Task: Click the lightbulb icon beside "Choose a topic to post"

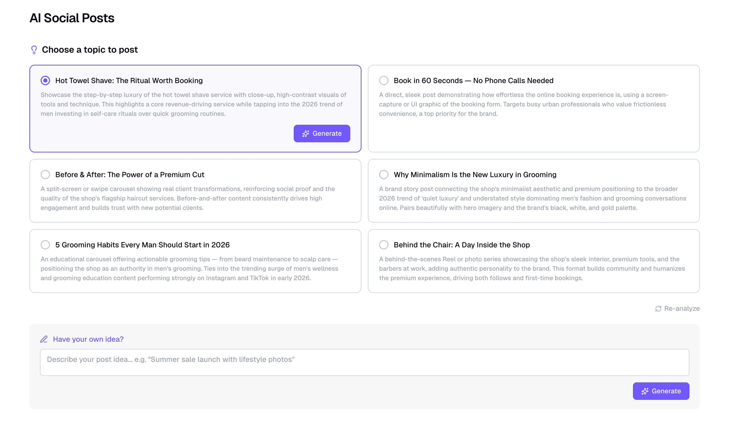Action: (34, 50)
